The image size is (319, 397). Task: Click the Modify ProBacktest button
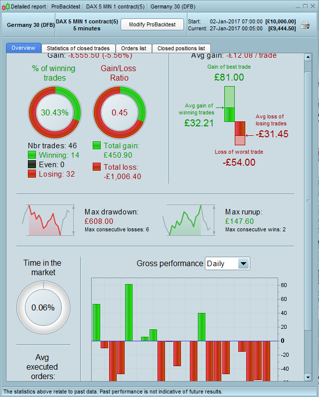coord(152,24)
